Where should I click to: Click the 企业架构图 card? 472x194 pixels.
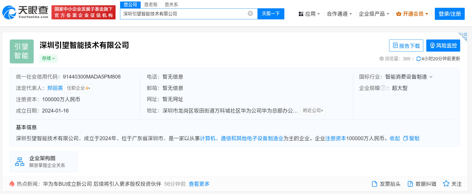tap(43, 162)
